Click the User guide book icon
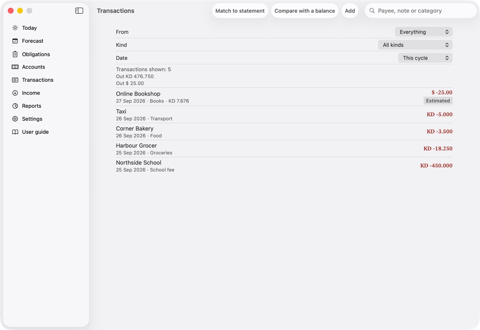The height and width of the screenshot is (330, 480). (15, 132)
